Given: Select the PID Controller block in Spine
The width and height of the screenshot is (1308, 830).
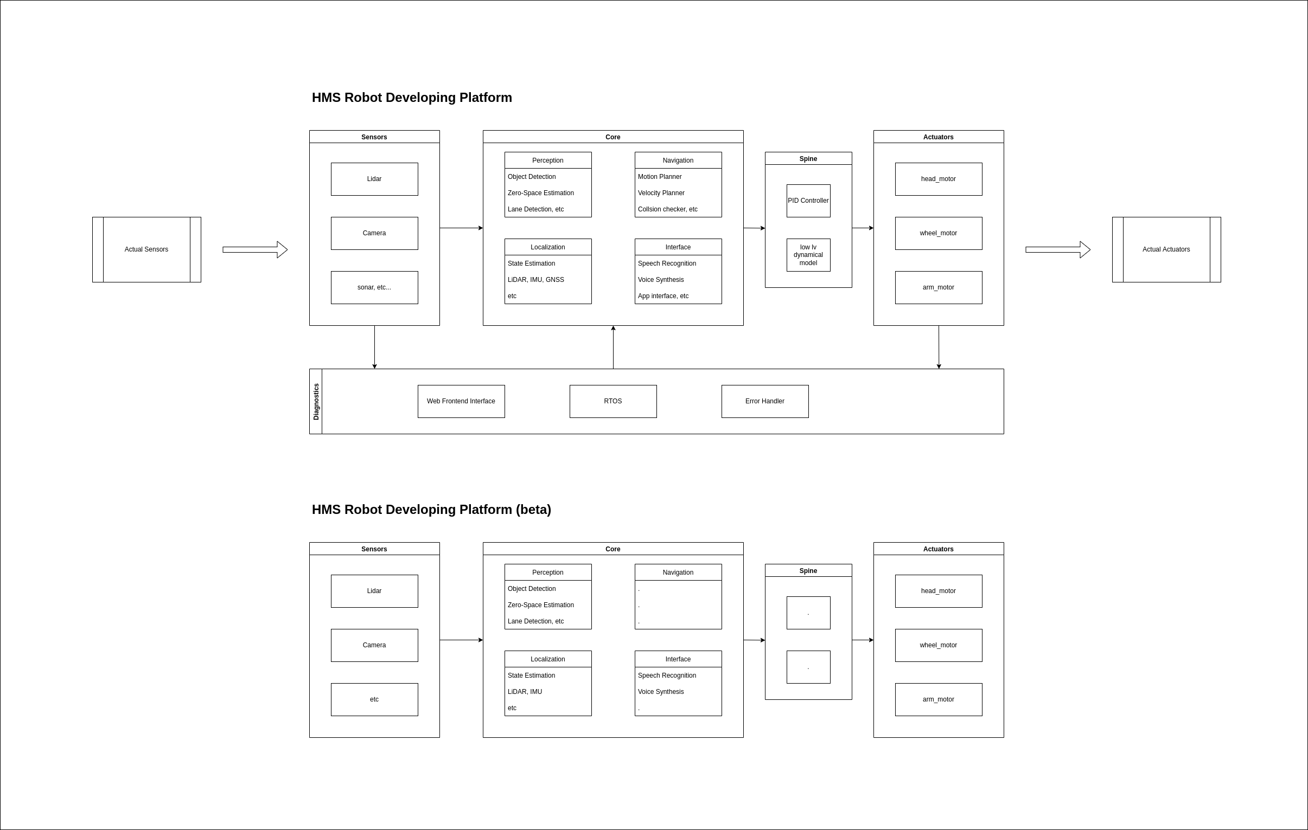Looking at the screenshot, I should pyautogui.click(x=808, y=201).
